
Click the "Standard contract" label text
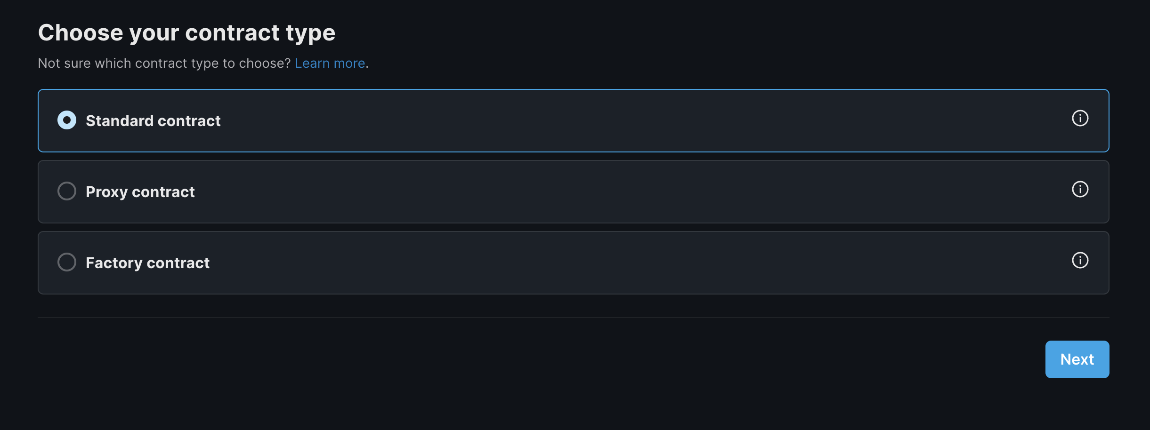[153, 121]
